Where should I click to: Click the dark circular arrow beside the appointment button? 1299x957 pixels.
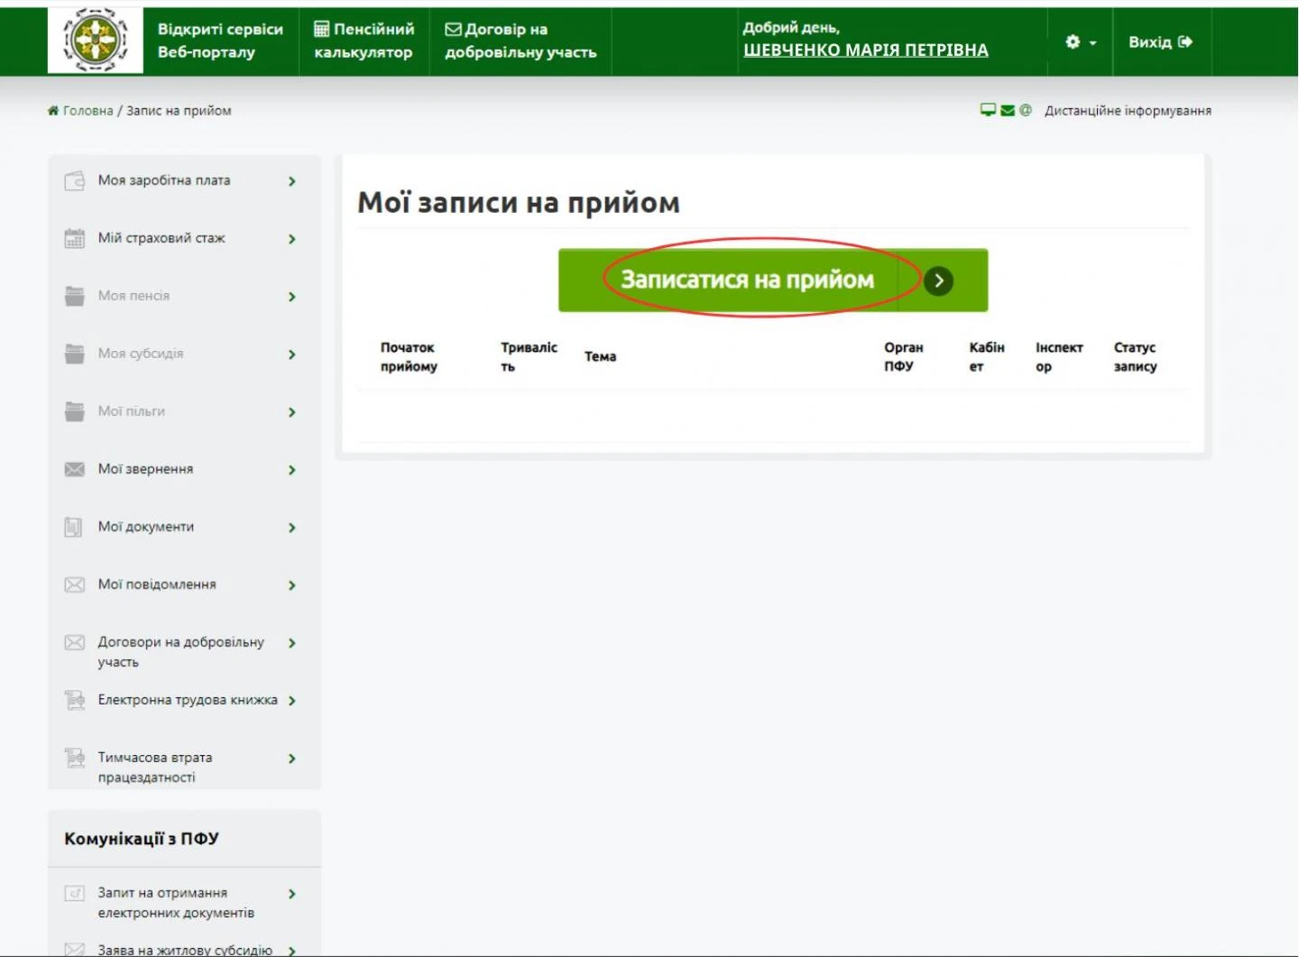tap(938, 280)
